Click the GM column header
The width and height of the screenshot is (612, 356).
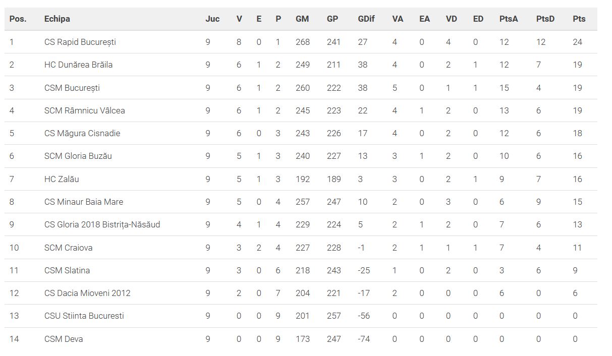302,19
